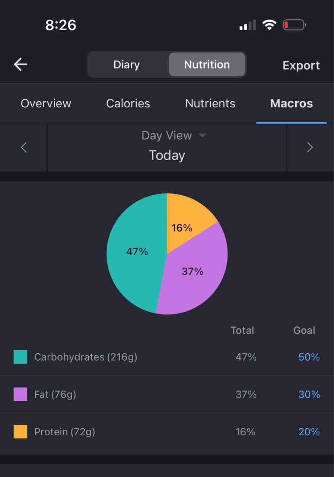Open the Nutrients tab
The width and height of the screenshot is (334, 477).
pos(210,103)
